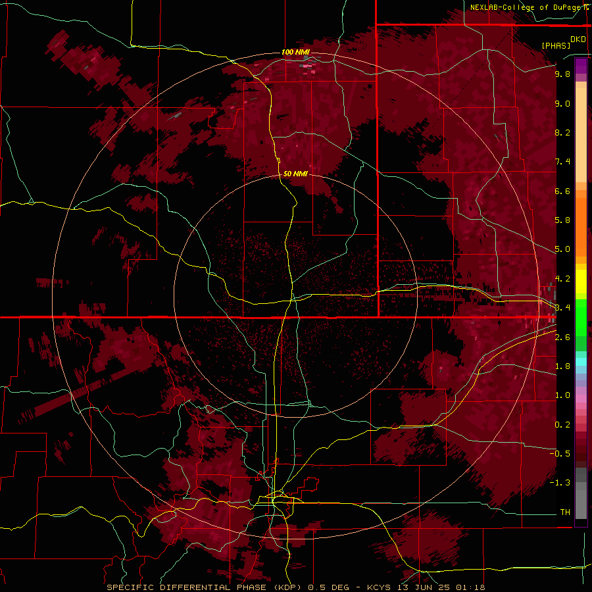592x592 pixels.
Task: Click the 9.8 value on the scale
Action: click(562, 74)
